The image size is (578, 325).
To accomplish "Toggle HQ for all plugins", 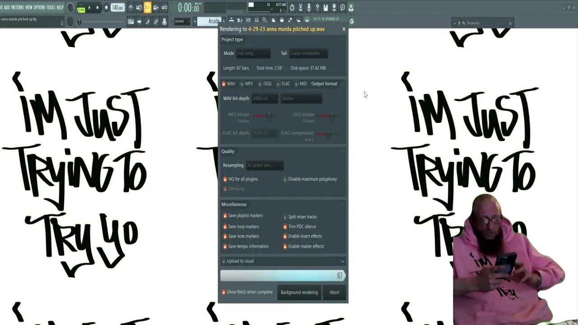I will coord(240,179).
